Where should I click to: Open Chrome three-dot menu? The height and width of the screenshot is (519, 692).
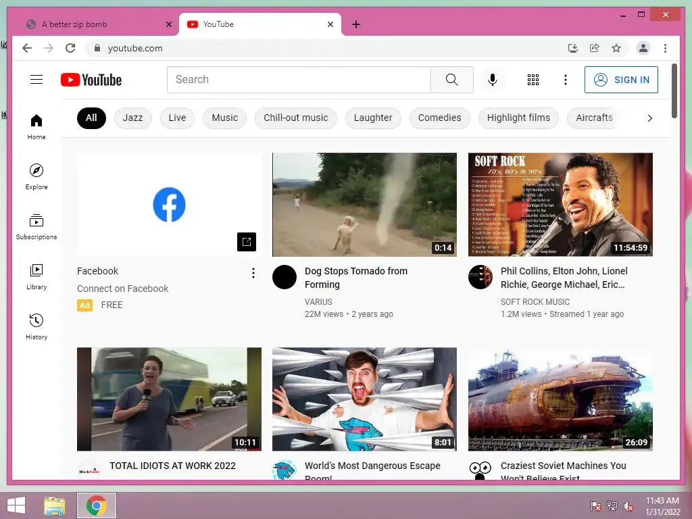(x=665, y=48)
